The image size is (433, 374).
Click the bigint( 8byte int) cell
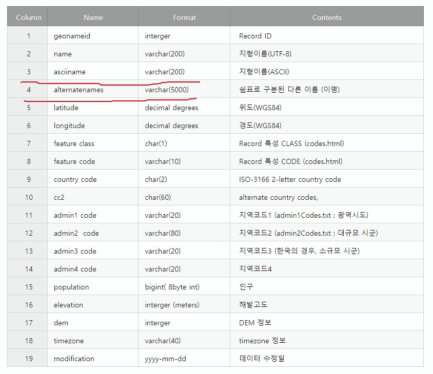point(172,287)
